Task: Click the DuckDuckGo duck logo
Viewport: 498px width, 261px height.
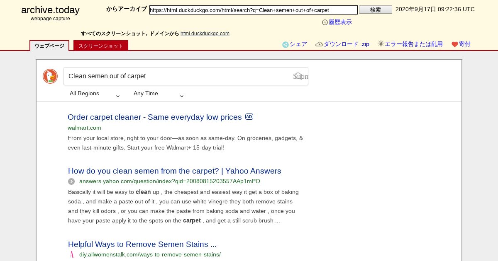Action: [50, 76]
